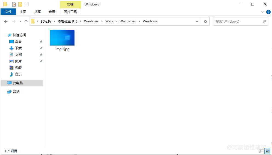
Task: Open 文档 in the navigation pane
Action: (18, 55)
